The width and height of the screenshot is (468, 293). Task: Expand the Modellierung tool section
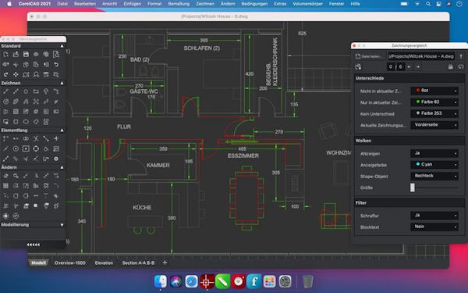tap(62, 224)
